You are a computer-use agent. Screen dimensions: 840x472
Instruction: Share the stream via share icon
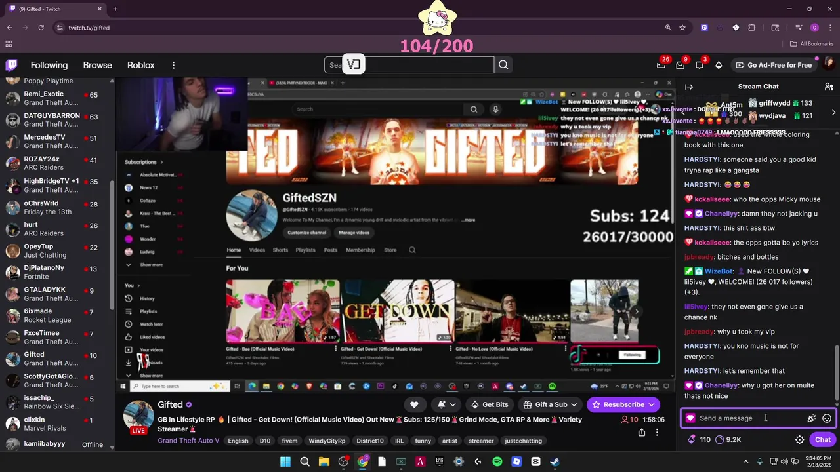pos(642,433)
